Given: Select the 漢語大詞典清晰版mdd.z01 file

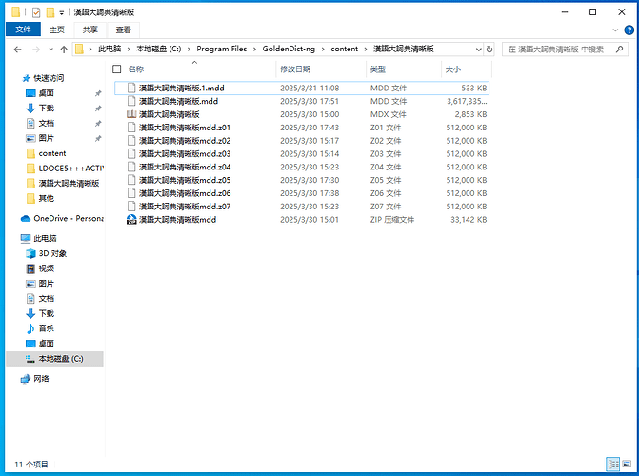Looking at the screenshot, I should [x=184, y=128].
